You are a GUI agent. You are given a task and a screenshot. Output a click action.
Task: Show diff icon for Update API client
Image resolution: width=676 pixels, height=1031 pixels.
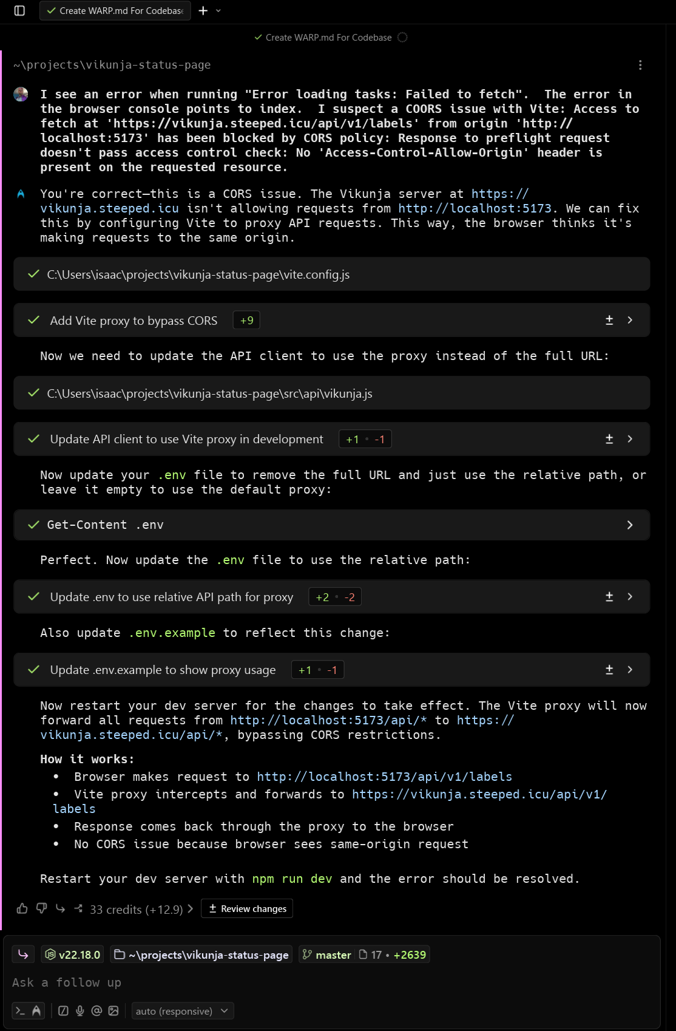pos(609,439)
